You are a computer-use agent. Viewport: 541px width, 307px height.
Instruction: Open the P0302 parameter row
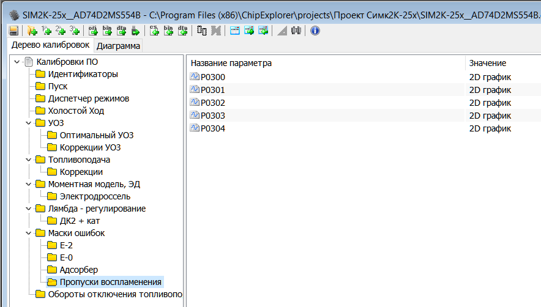(x=213, y=103)
